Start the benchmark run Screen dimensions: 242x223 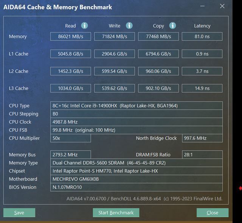click(x=116, y=213)
